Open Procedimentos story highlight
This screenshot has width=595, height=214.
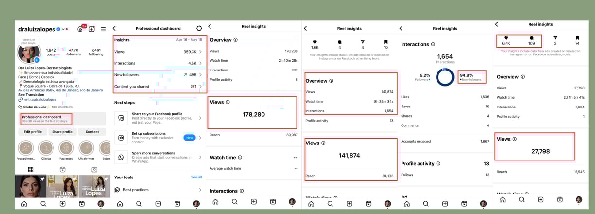26,150
